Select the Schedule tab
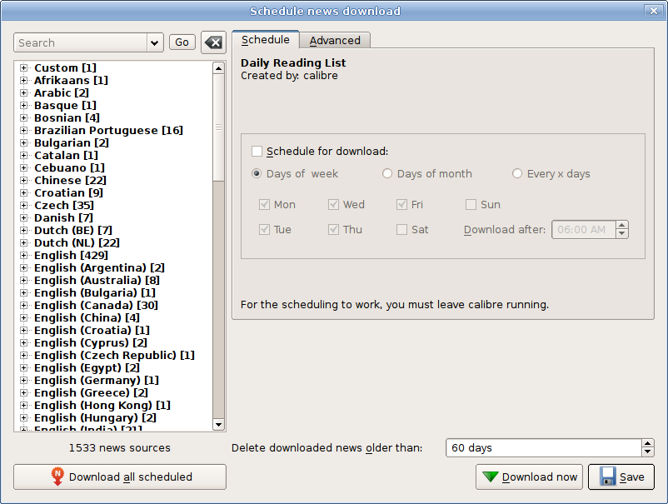The image size is (668, 504). pos(265,38)
